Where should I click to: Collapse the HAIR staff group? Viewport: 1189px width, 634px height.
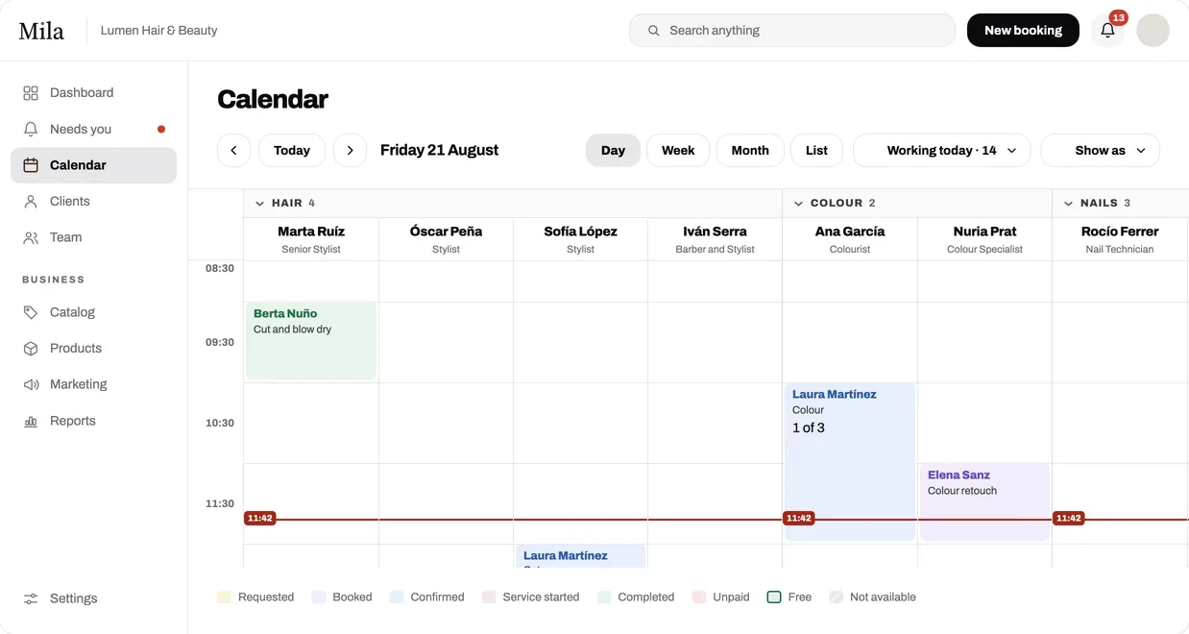259,204
